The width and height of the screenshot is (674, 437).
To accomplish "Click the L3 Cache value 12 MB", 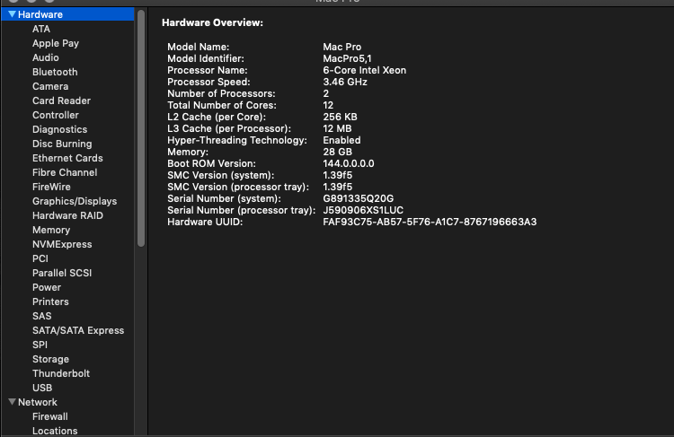I will 337,128.
